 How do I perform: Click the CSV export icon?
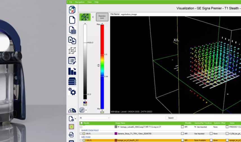click(71, 135)
